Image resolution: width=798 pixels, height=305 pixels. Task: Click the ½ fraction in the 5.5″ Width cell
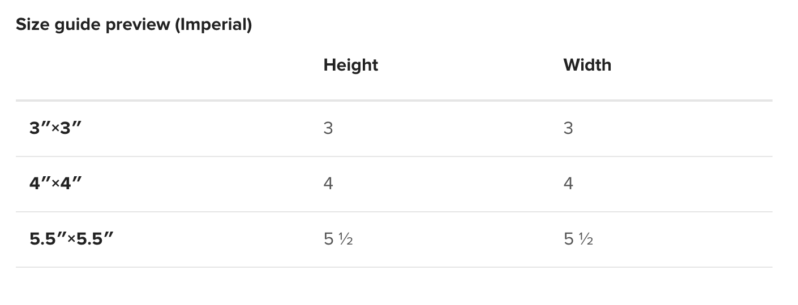[586, 239]
